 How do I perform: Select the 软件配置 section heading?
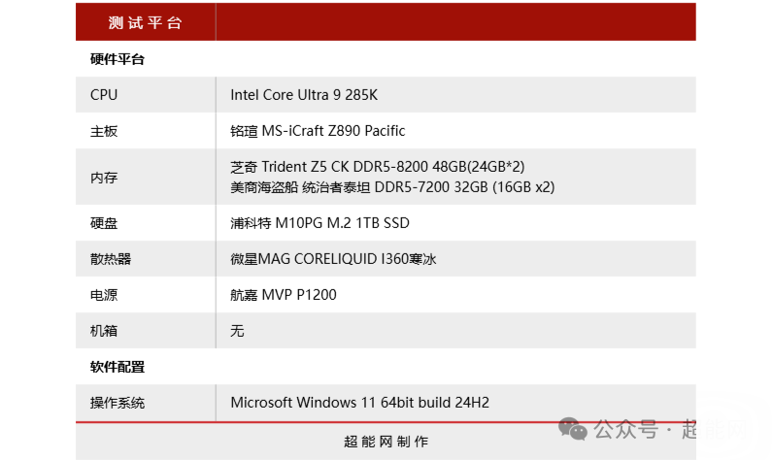pyautogui.click(x=117, y=367)
